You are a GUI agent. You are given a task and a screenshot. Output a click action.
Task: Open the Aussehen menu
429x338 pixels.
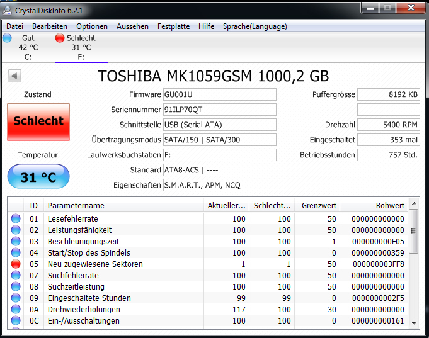(132, 26)
